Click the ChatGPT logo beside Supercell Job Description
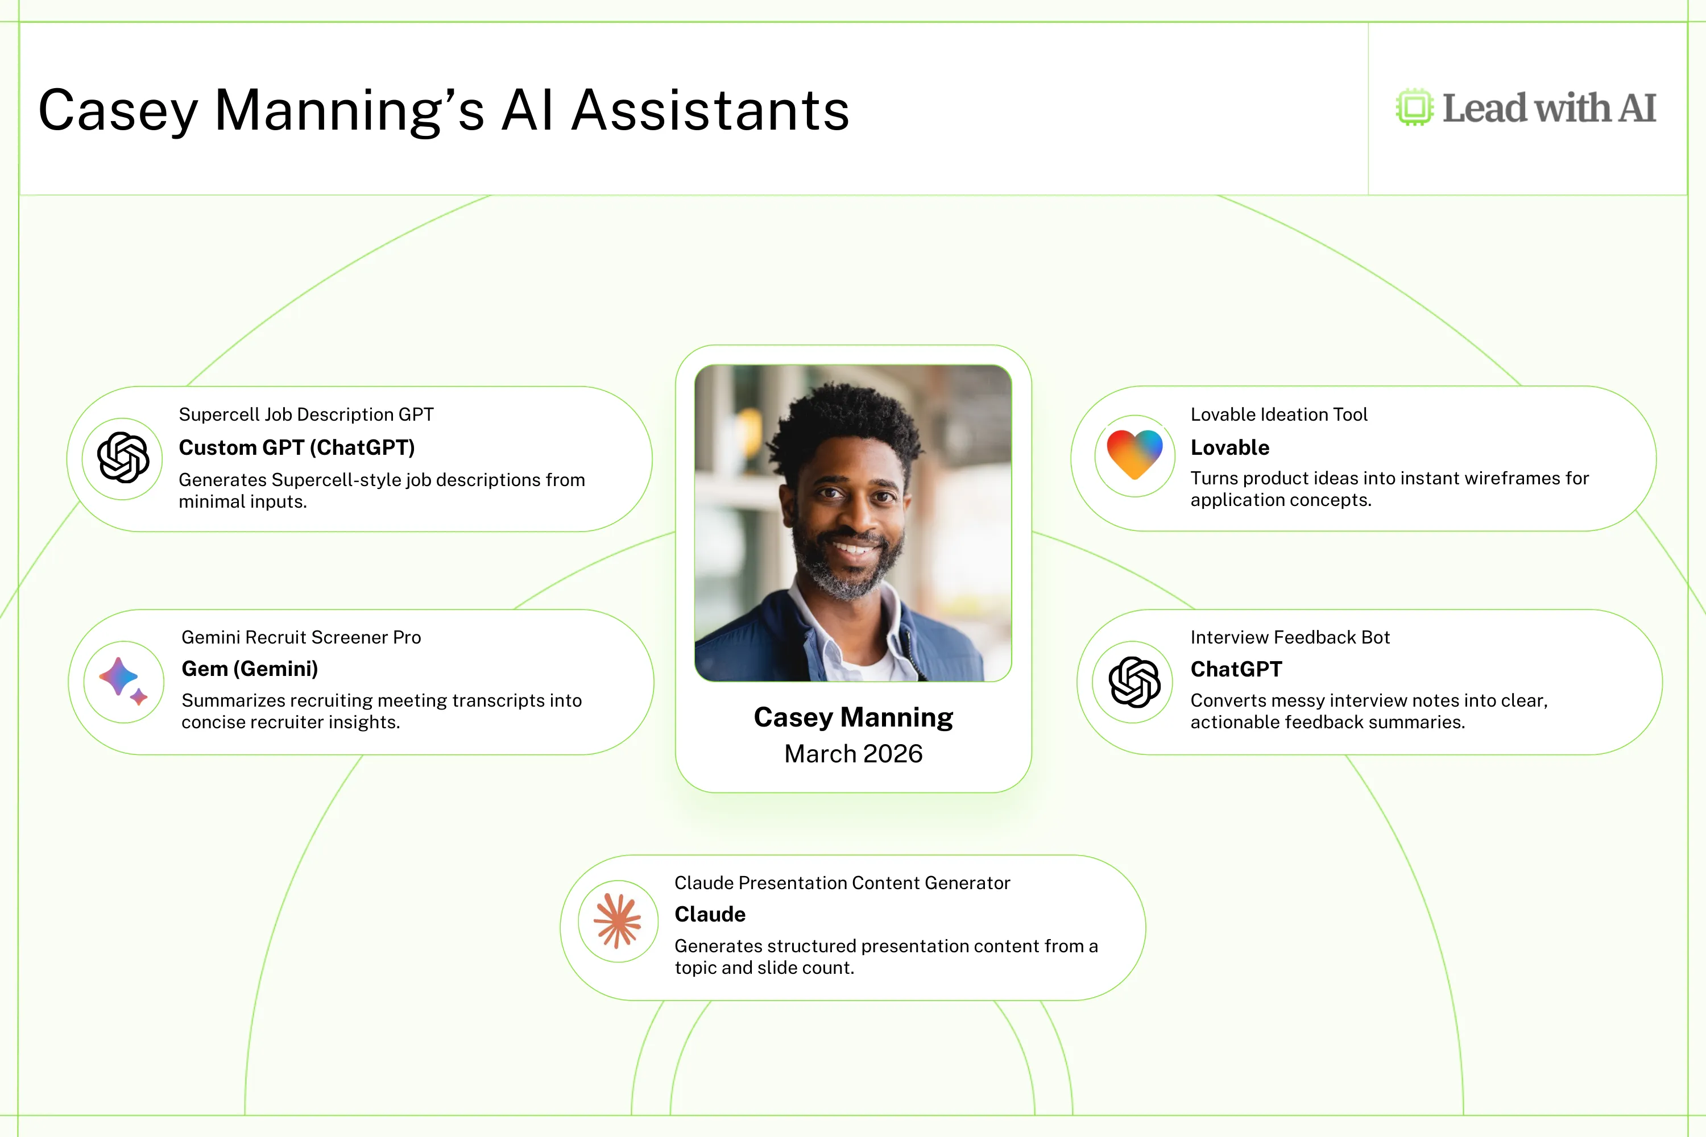 click(123, 458)
